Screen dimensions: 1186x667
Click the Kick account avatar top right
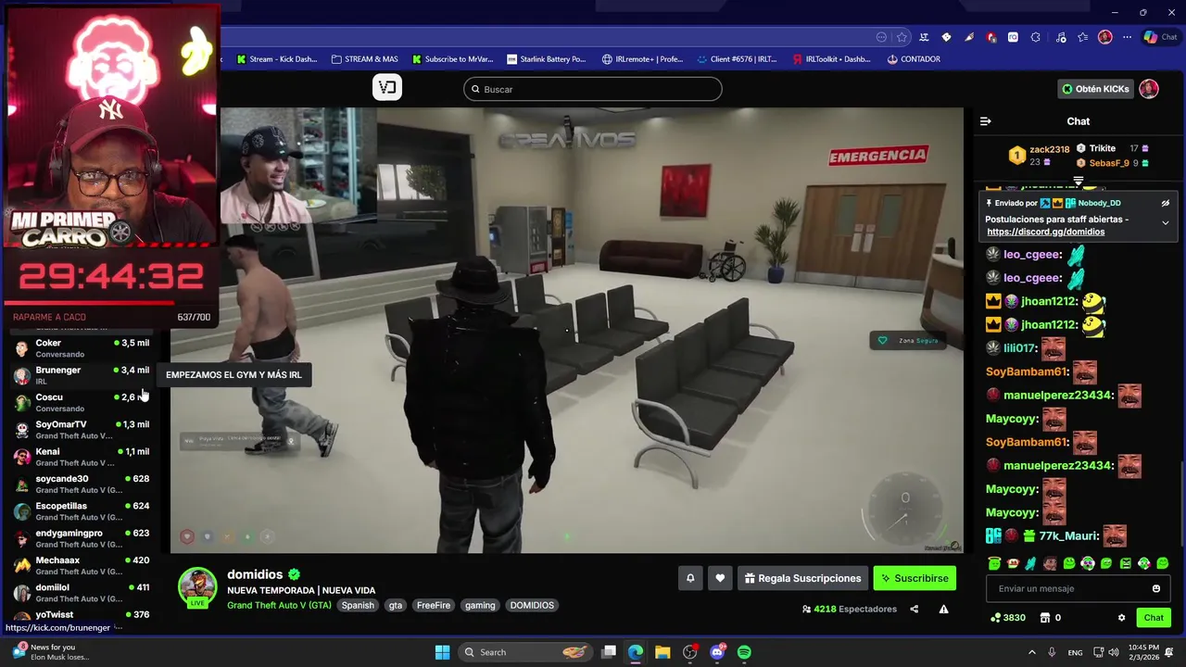pyautogui.click(x=1149, y=89)
